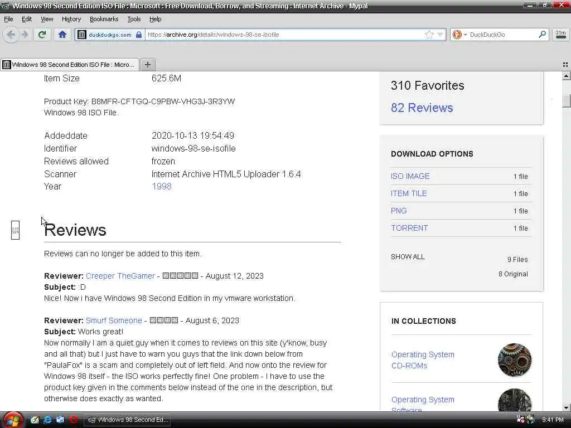Open the 82 Reviews link
Screen dimensions: 571x428
pyautogui.click(x=422, y=108)
